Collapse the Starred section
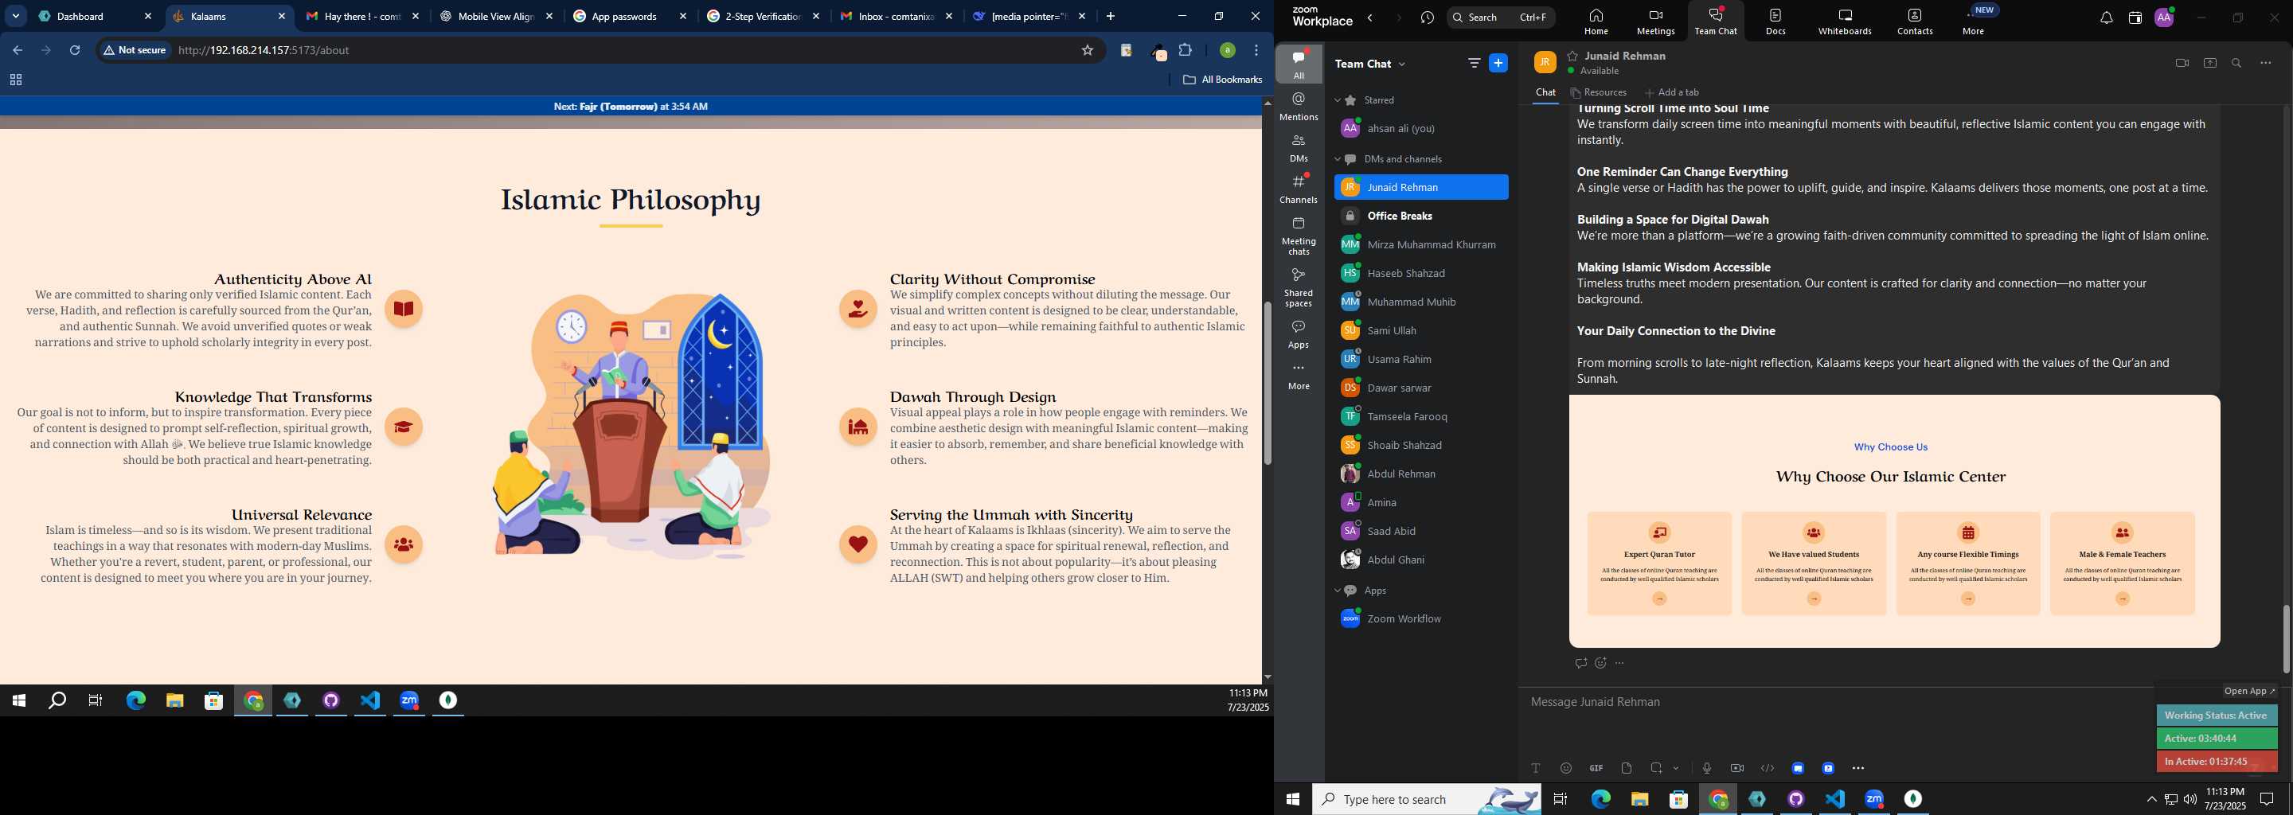The image size is (2293, 815). click(x=1337, y=100)
